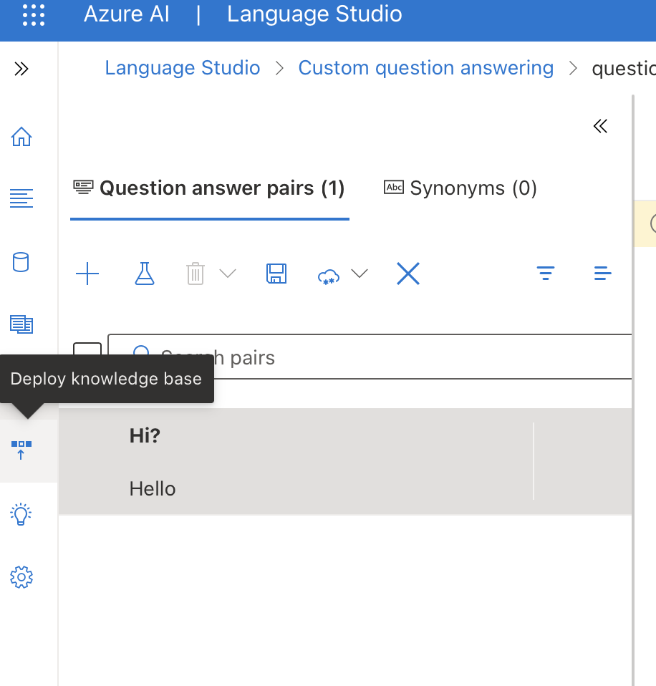The width and height of the screenshot is (656, 686).
Task: Switch to Synonyms tab
Action: (460, 188)
